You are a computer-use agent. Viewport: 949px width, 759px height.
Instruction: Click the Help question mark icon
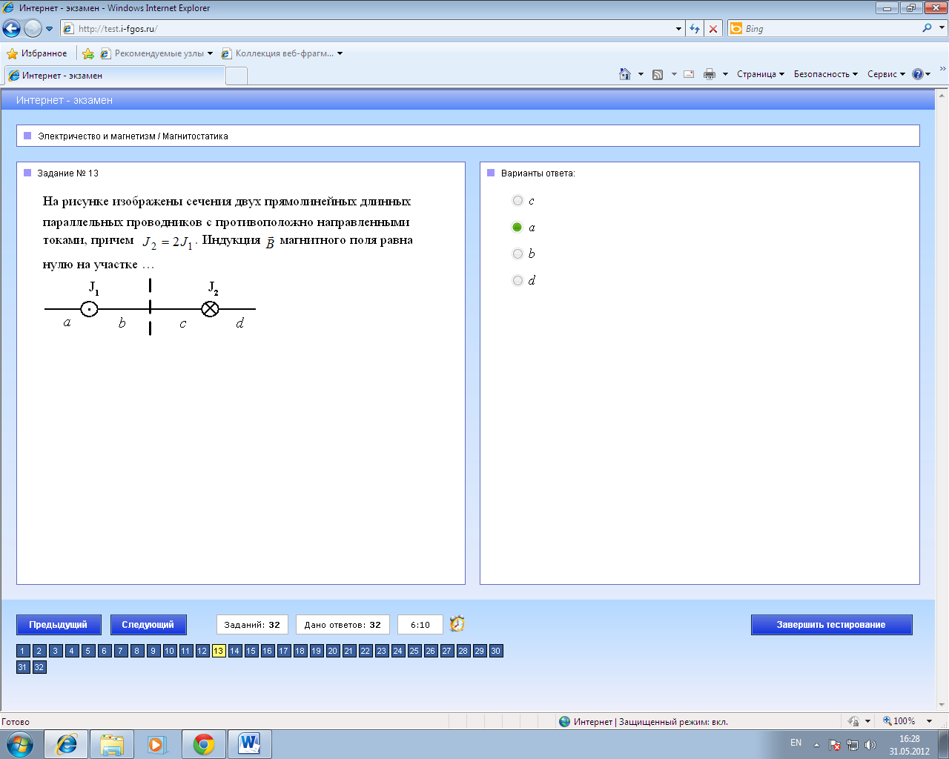point(918,74)
